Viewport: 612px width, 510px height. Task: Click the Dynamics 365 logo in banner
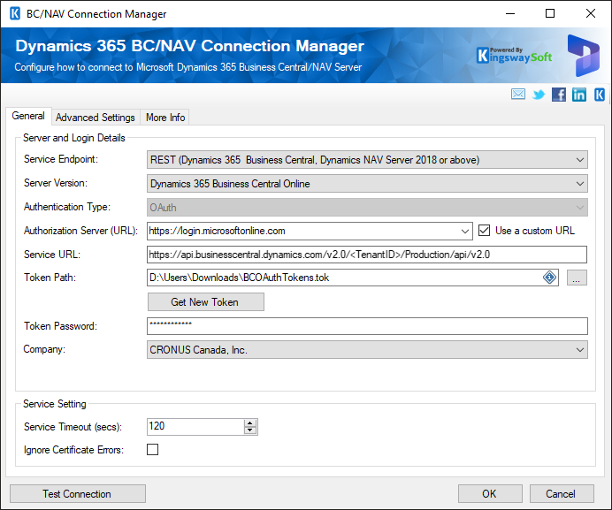583,55
